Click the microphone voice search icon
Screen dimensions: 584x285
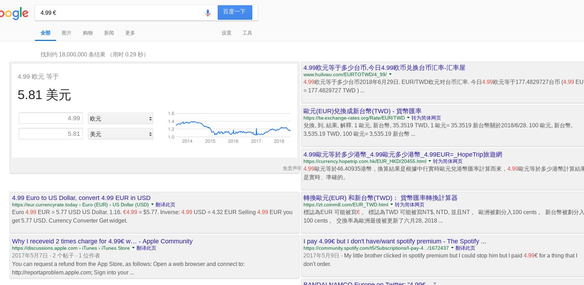point(207,13)
